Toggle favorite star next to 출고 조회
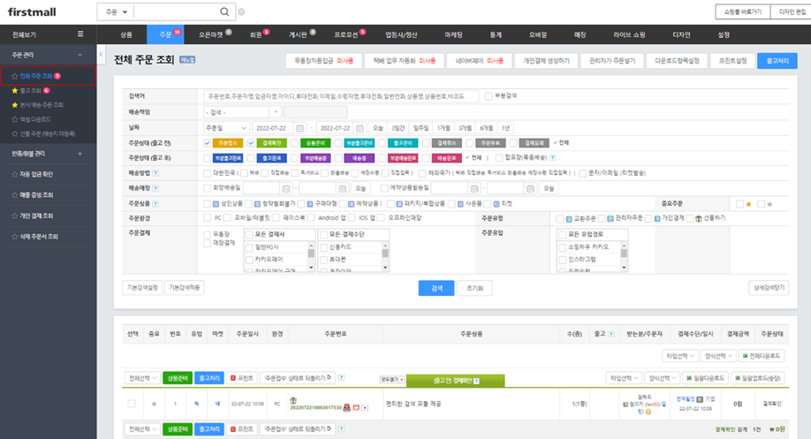The image size is (811, 439). pyautogui.click(x=14, y=90)
